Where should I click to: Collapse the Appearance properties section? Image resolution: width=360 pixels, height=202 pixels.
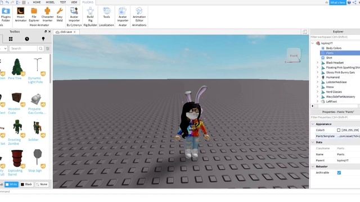coord(313,124)
